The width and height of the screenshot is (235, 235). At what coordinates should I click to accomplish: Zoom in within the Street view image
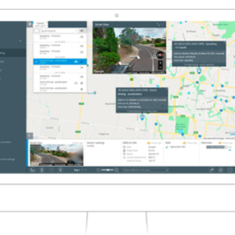coord(160,63)
